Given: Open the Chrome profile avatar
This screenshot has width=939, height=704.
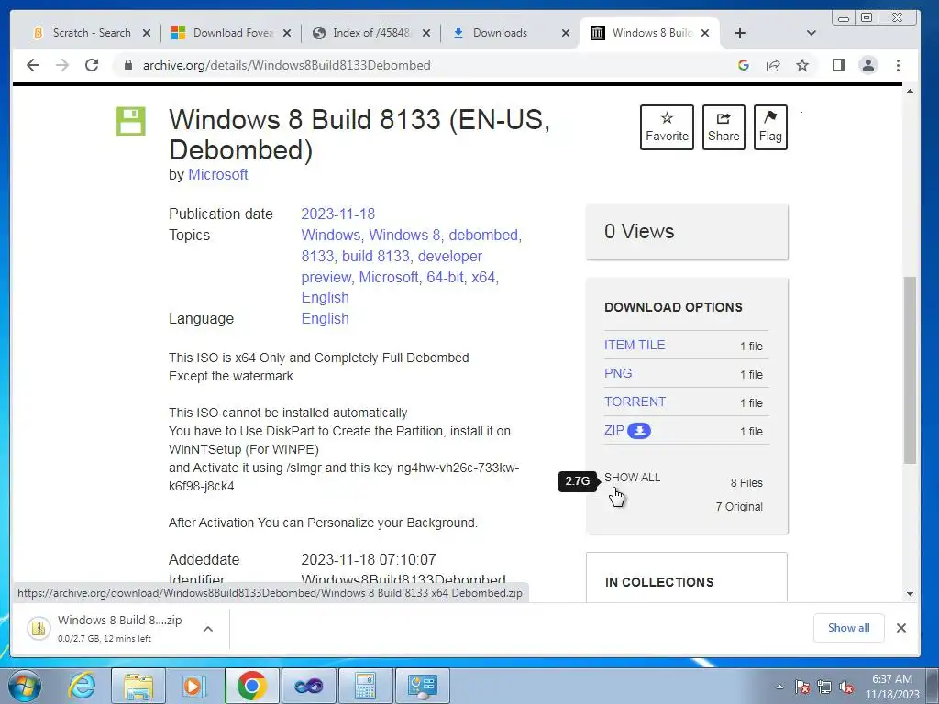Looking at the screenshot, I should point(867,65).
